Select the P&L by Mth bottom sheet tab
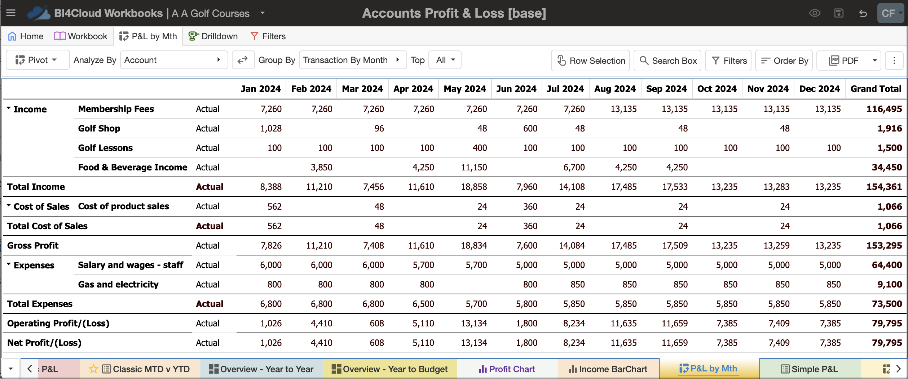The image size is (908, 379). point(709,369)
